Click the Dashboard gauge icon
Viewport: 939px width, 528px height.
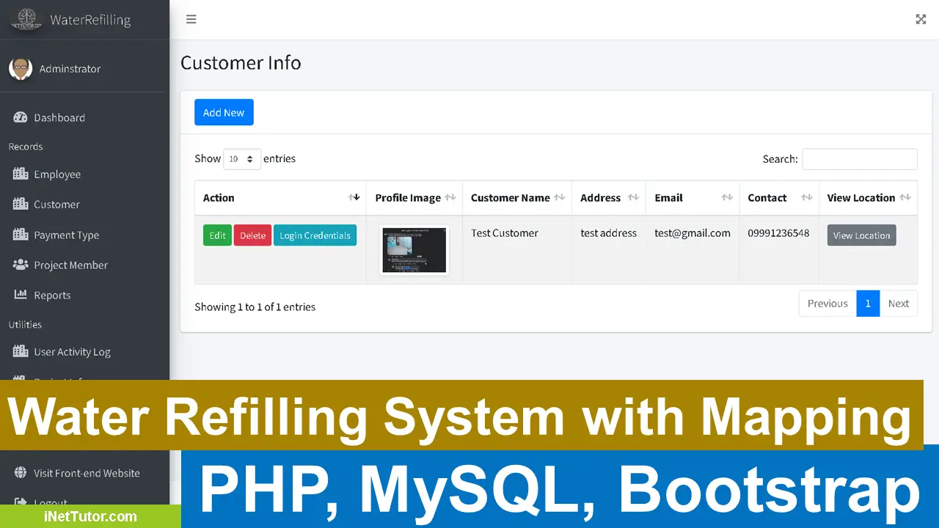pyautogui.click(x=21, y=117)
